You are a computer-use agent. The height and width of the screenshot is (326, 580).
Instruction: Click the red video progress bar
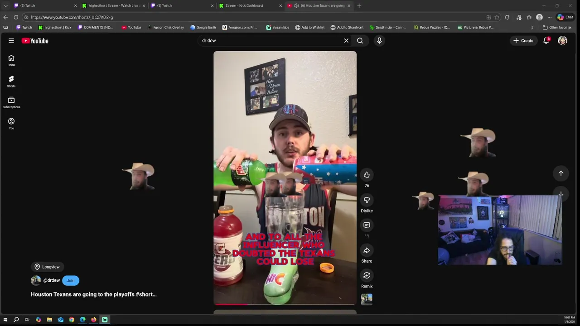tap(285, 304)
